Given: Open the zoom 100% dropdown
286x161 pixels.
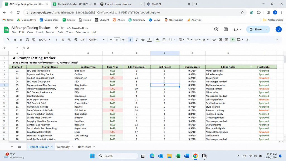Looking at the screenshot, I should click(x=44, y=40).
